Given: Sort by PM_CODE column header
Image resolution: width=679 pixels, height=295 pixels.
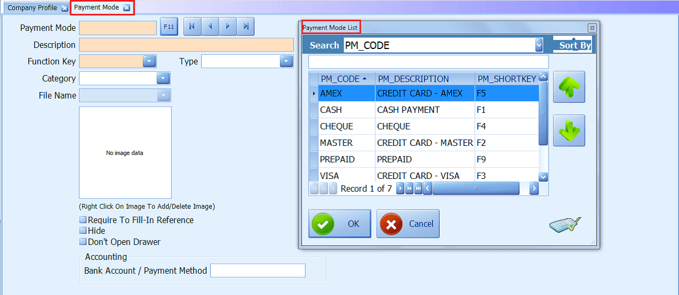Looking at the screenshot, I should [346, 79].
